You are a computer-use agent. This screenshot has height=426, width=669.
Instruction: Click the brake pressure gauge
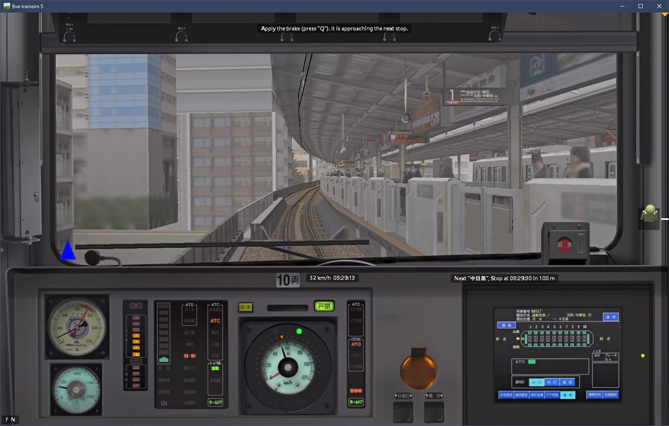click(x=76, y=327)
